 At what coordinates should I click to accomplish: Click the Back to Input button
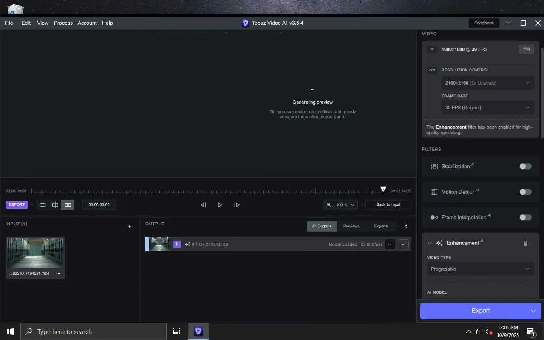point(388,205)
